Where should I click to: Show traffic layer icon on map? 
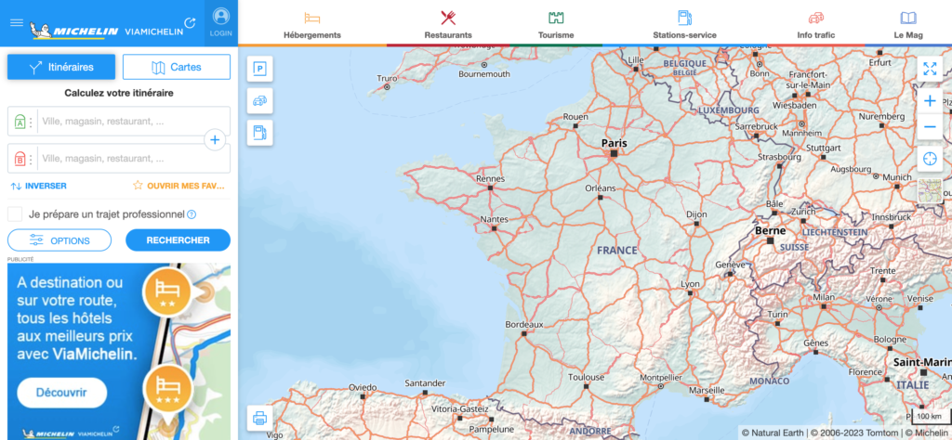(260, 100)
